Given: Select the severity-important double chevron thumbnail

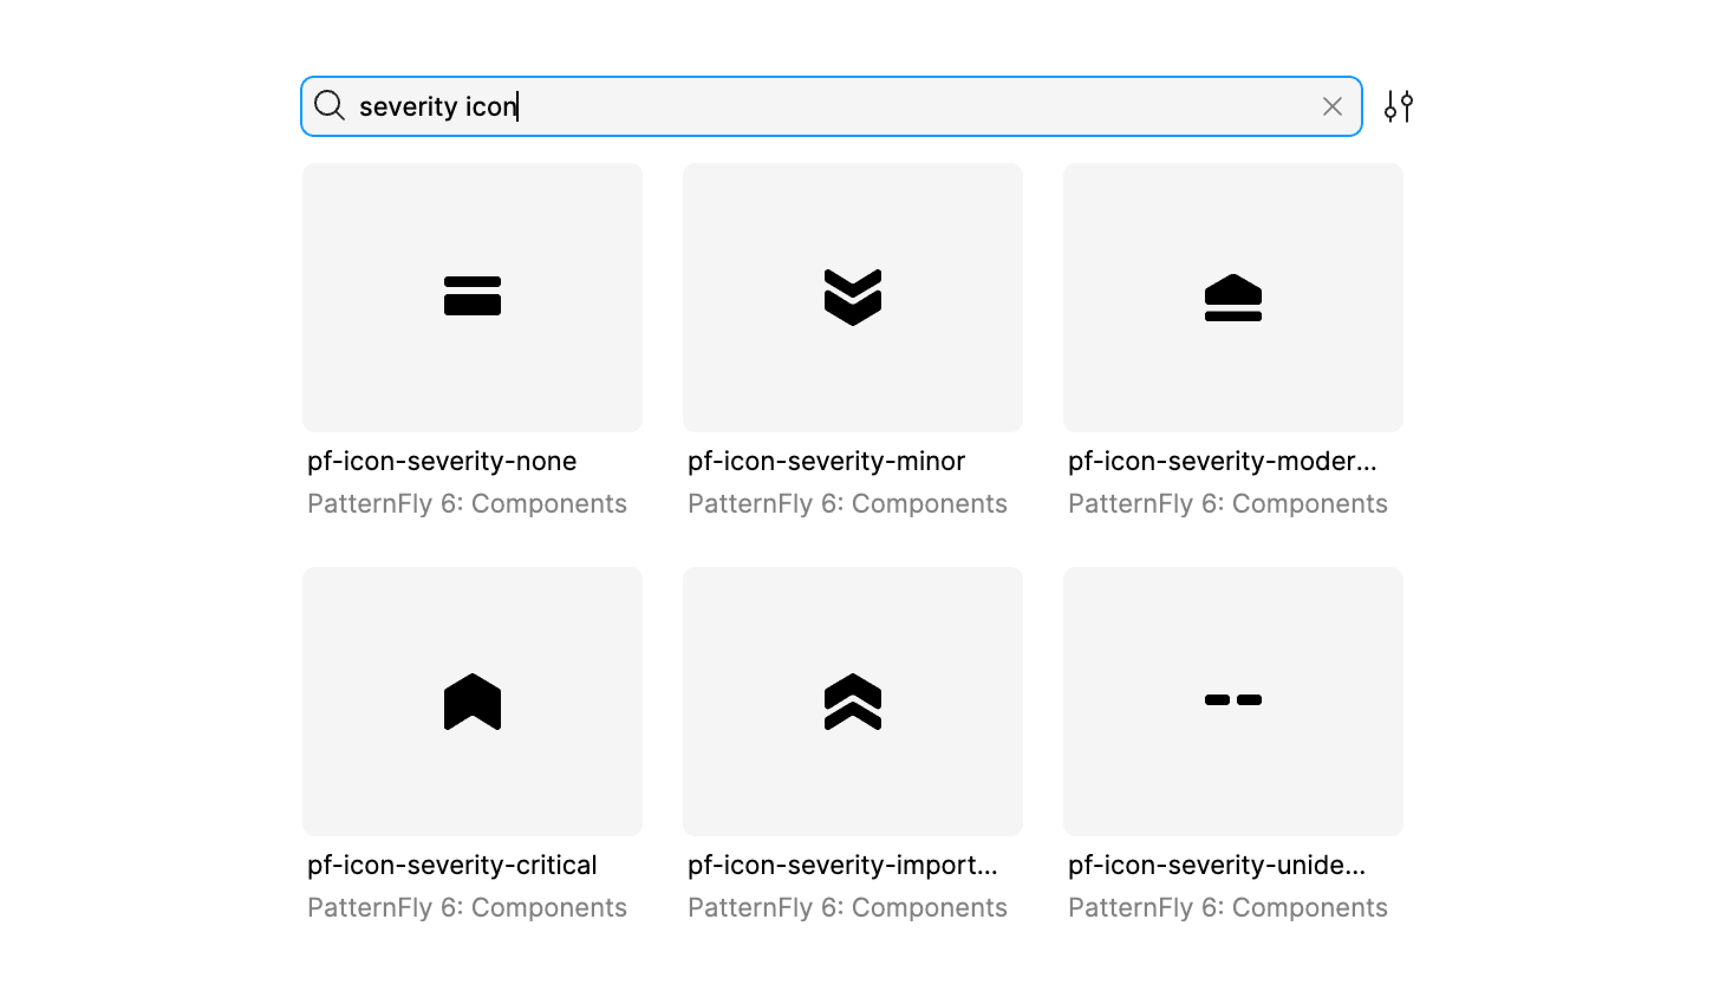Looking at the screenshot, I should pyautogui.click(x=852, y=702).
